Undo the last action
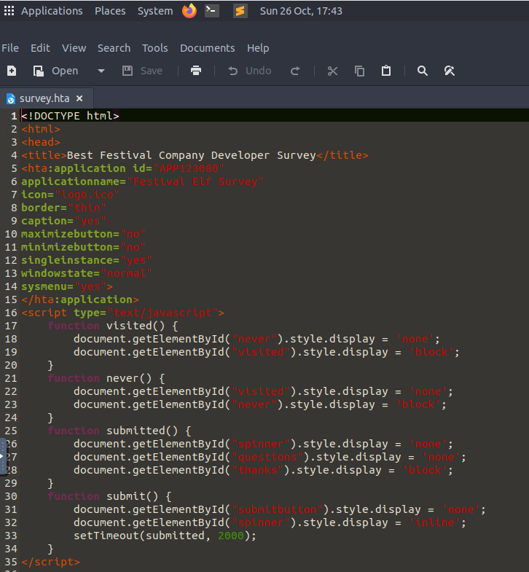This screenshot has height=572, width=529. click(x=249, y=71)
